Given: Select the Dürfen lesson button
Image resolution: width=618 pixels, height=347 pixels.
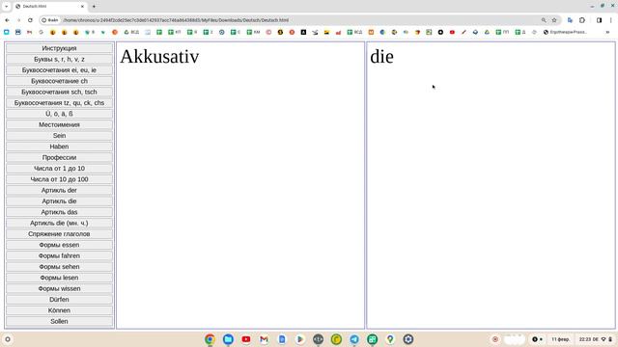Looking at the screenshot, I should [59, 300].
